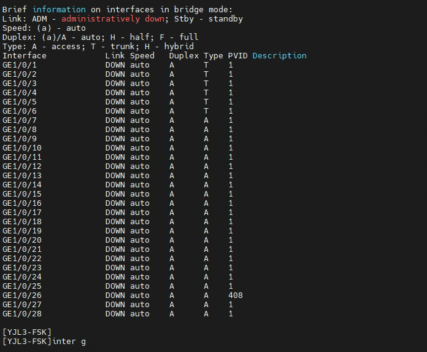The image size is (427, 352).
Task: Click the DOWN link status of GE1/0/10
Action: [115, 147]
